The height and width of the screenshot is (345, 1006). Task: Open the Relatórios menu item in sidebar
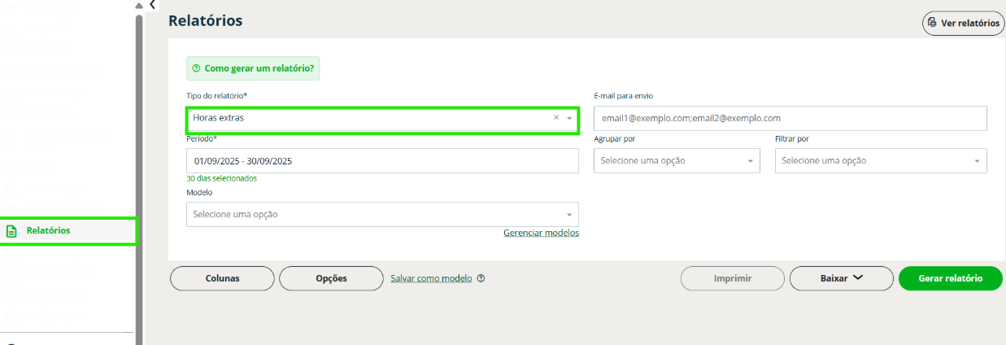click(49, 231)
